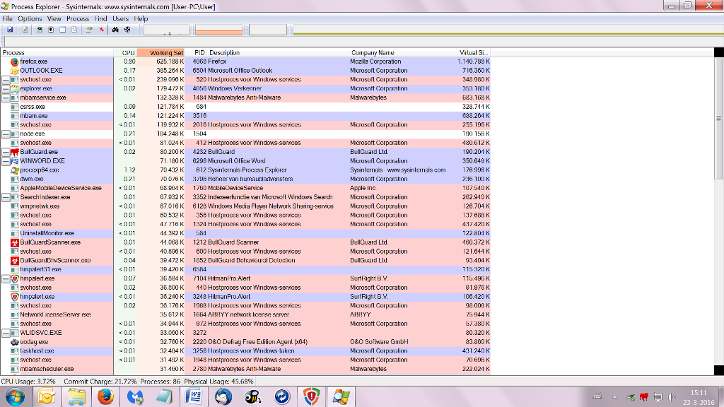Open Firefox from the taskbar
724x407 pixels.
pos(105,397)
